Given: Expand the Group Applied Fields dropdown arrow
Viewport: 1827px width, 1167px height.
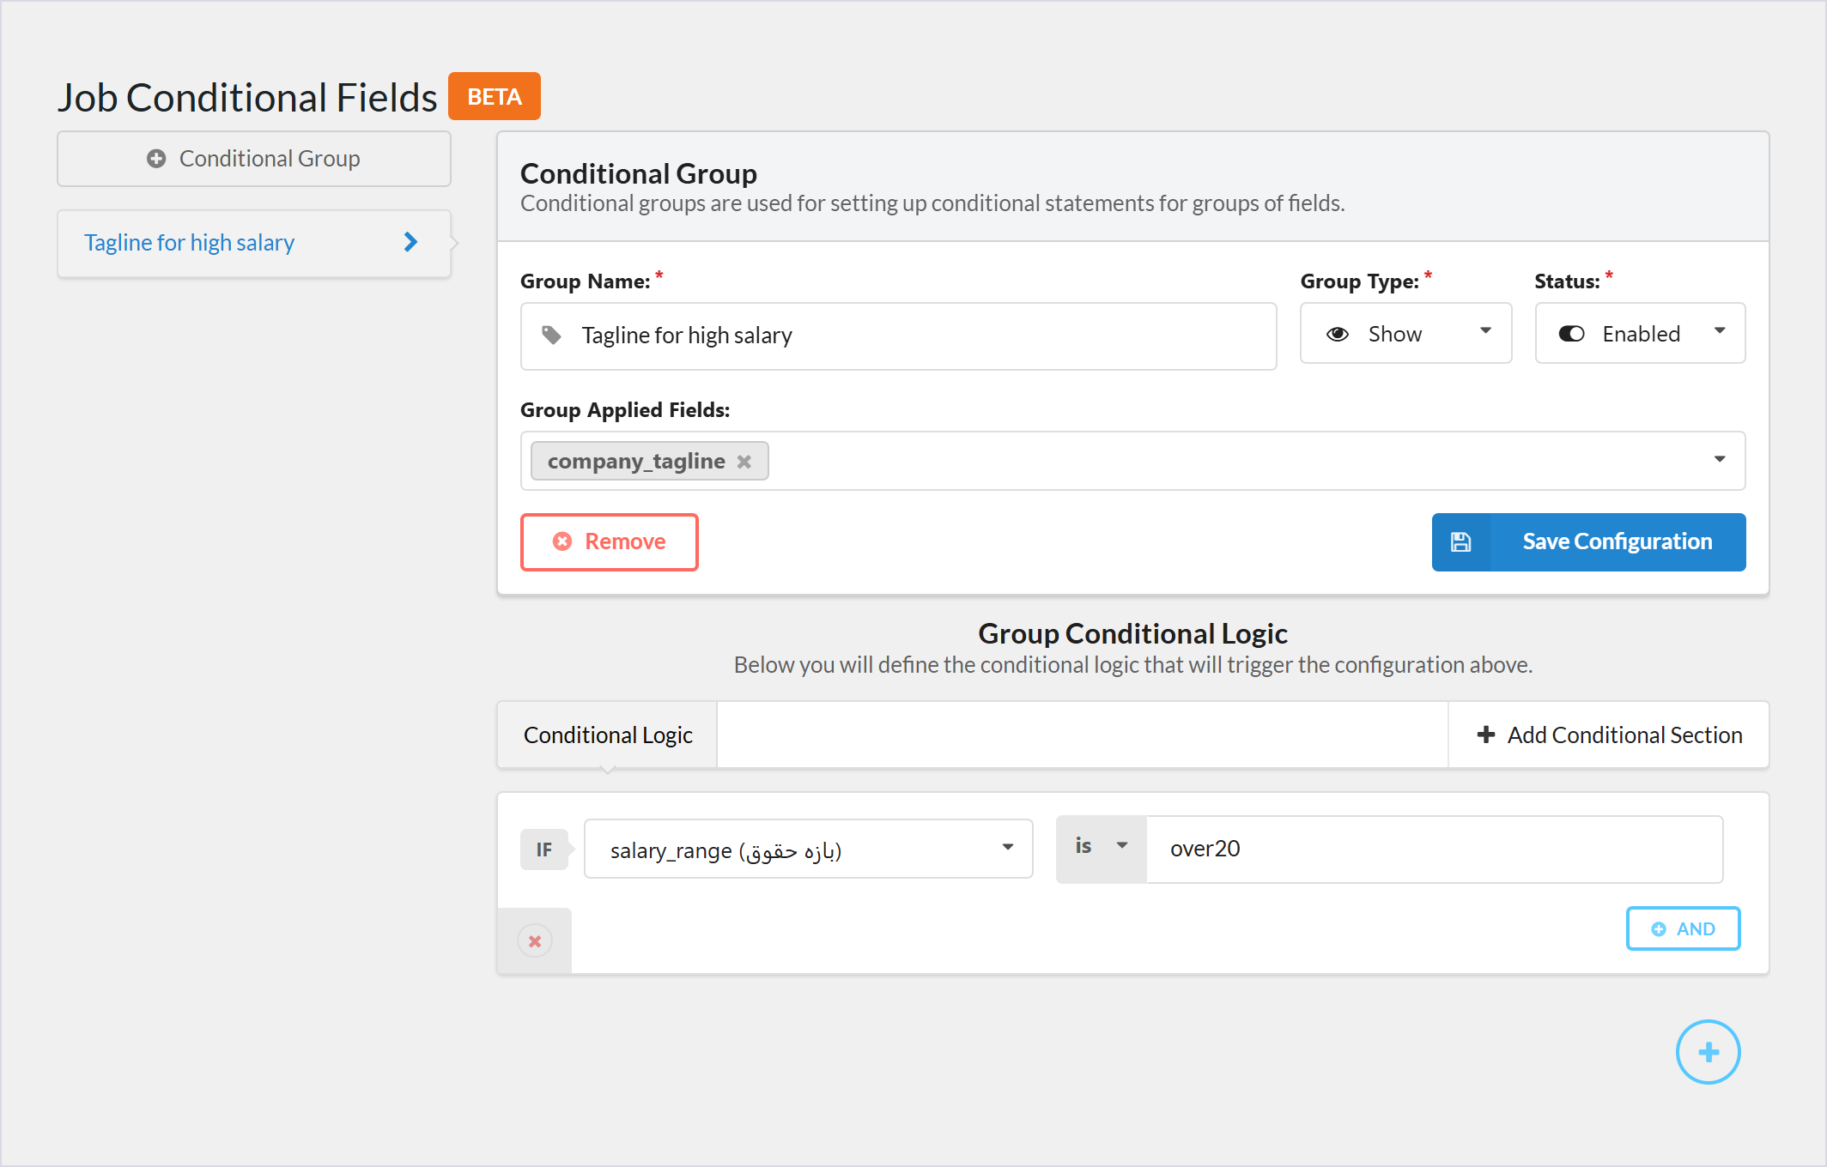Looking at the screenshot, I should (x=1720, y=459).
